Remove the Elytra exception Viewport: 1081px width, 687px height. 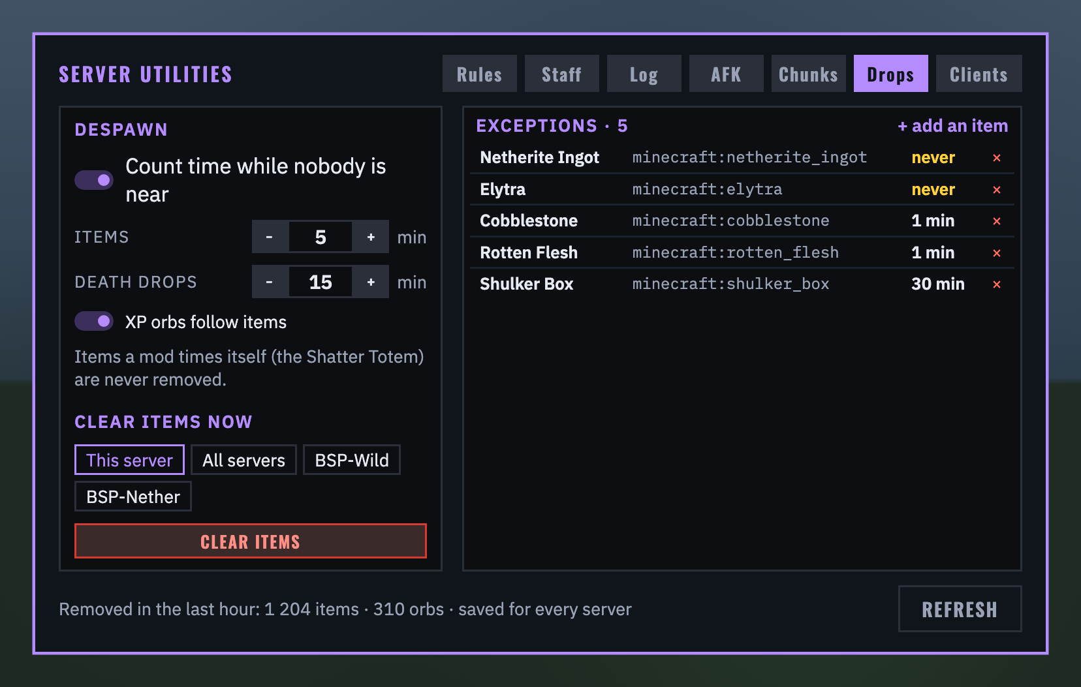(x=996, y=190)
